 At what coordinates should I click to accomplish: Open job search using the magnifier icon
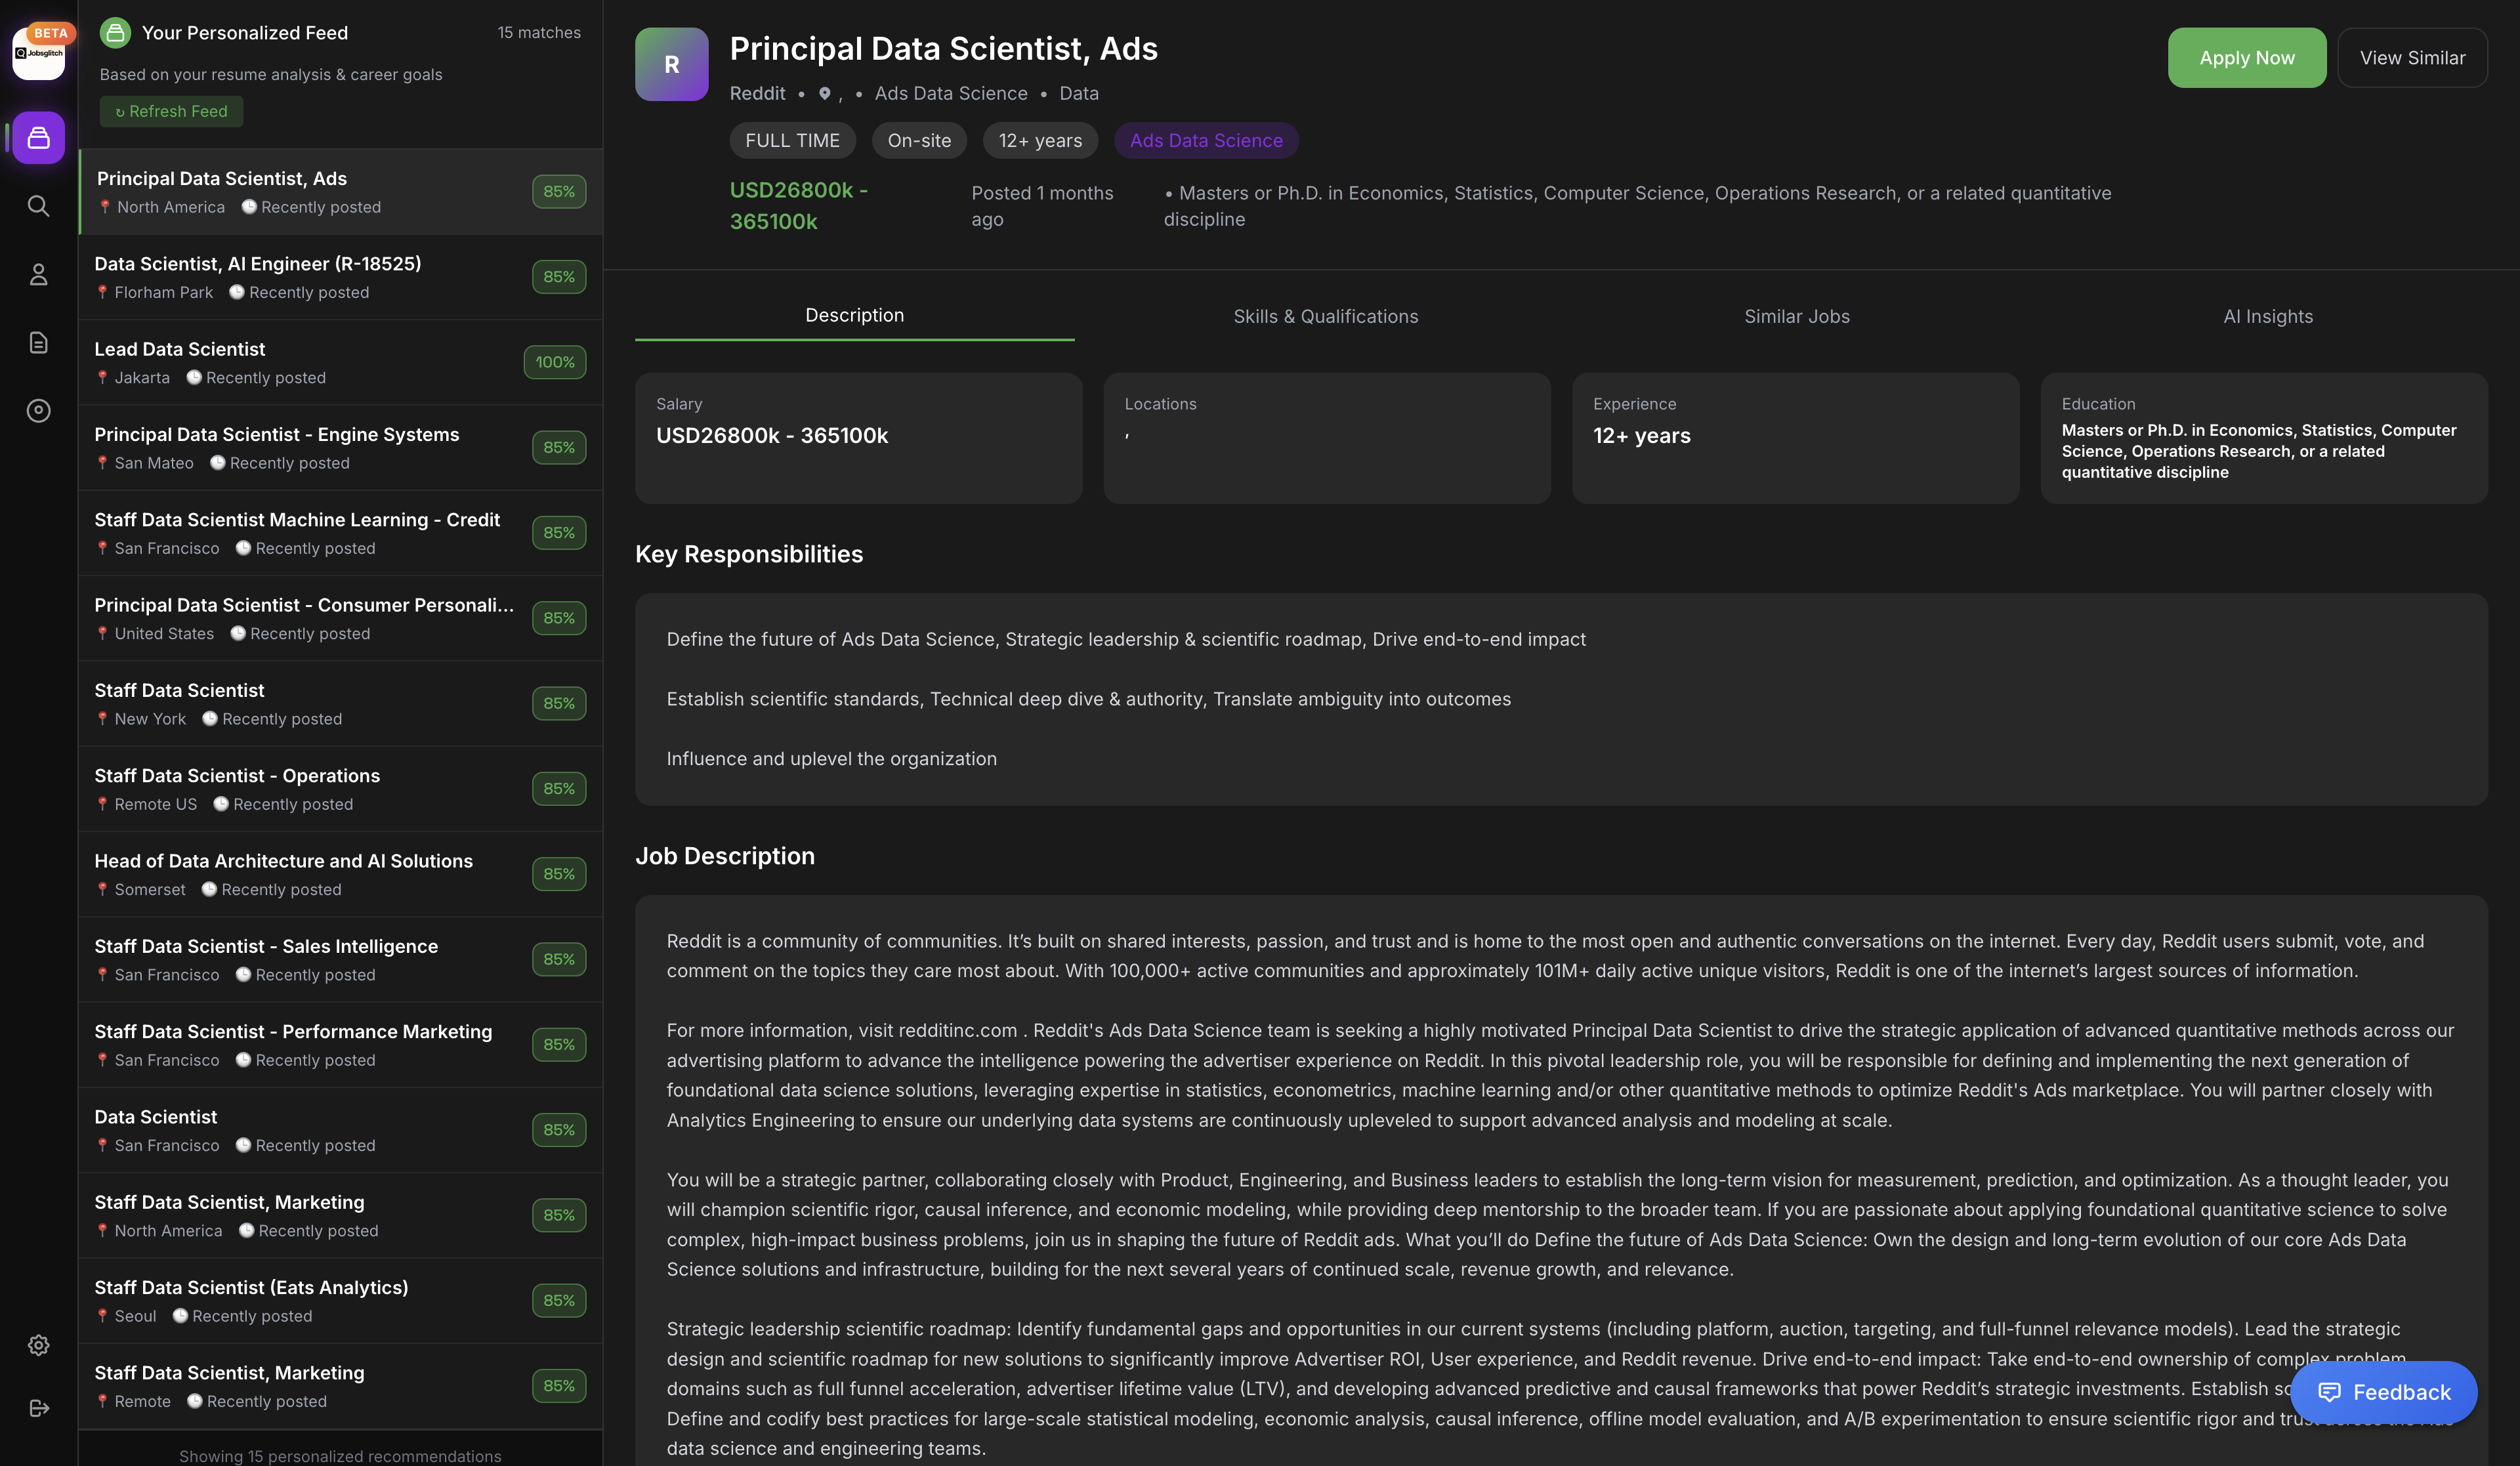[38, 206]
